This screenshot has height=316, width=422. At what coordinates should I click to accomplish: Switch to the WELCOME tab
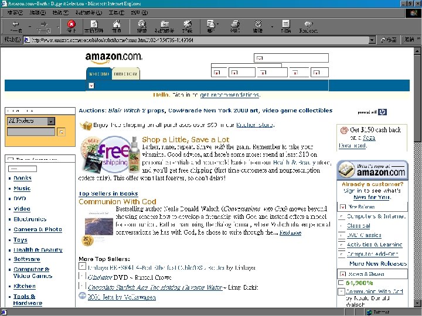point(99,74)
